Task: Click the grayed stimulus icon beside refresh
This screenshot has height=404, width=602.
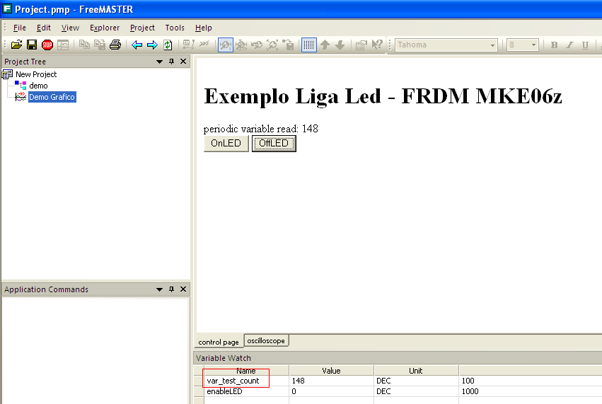Action: [x=188, y=45]
